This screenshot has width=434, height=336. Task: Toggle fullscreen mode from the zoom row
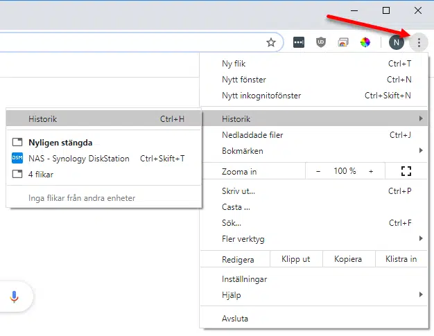(x=407, y=171)
